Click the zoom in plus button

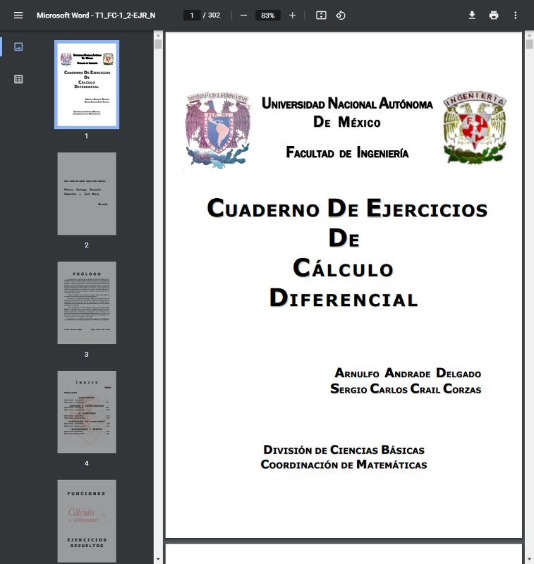coord(292,16)
